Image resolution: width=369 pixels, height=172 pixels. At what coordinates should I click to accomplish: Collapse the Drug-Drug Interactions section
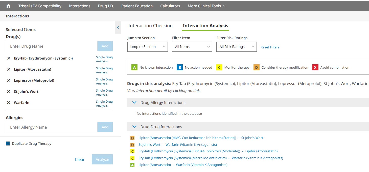pyautogui.click(x=134, y=127)
